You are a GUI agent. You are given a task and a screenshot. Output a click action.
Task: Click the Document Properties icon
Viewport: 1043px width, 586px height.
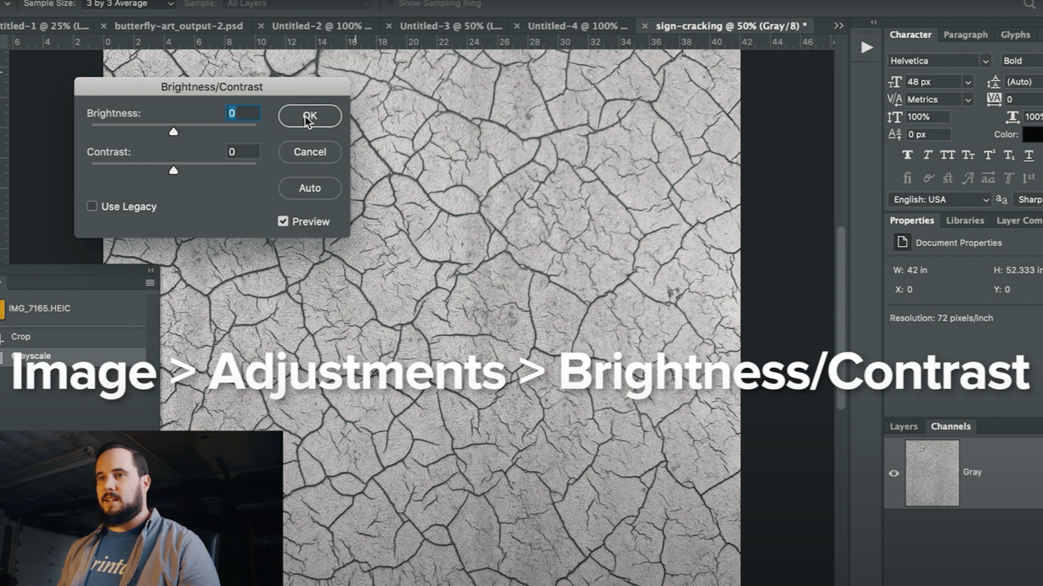[x=902, y=243]
